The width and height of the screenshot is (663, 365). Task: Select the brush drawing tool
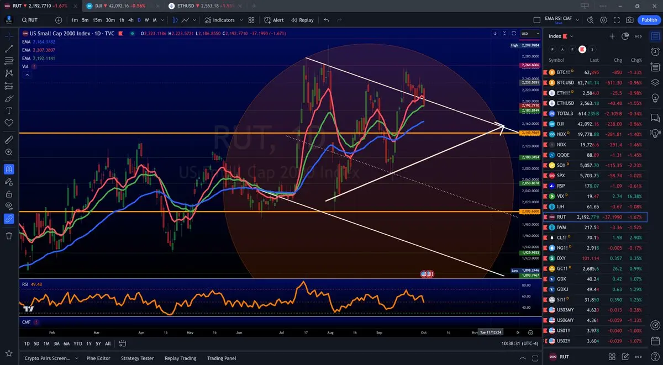9,98
